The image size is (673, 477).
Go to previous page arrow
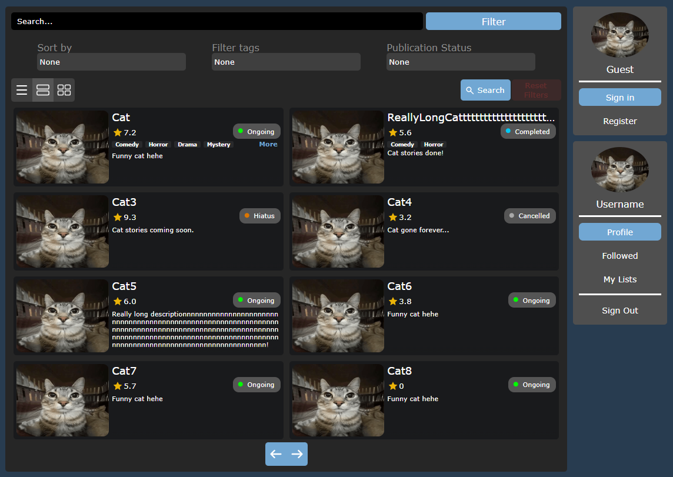click(276, 454)
